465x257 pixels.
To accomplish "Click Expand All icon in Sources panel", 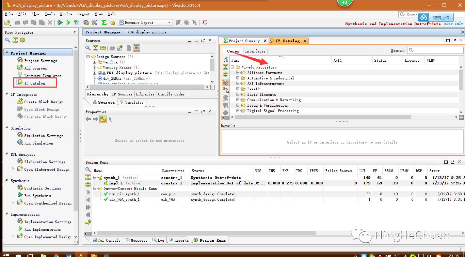I will [x=103, y=48].
